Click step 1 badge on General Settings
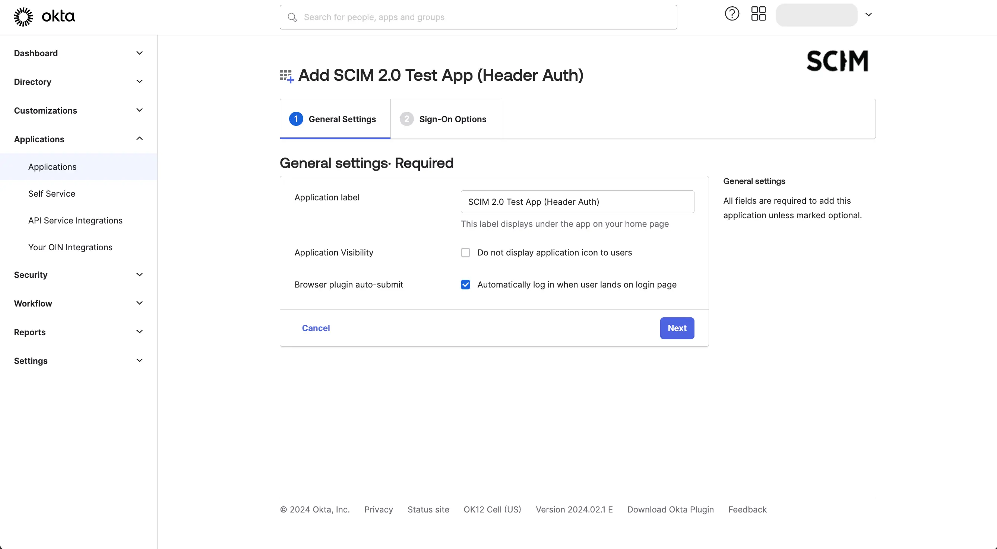Screen dimensions: 997x549 pyautogui.click(x=296, y=119)
